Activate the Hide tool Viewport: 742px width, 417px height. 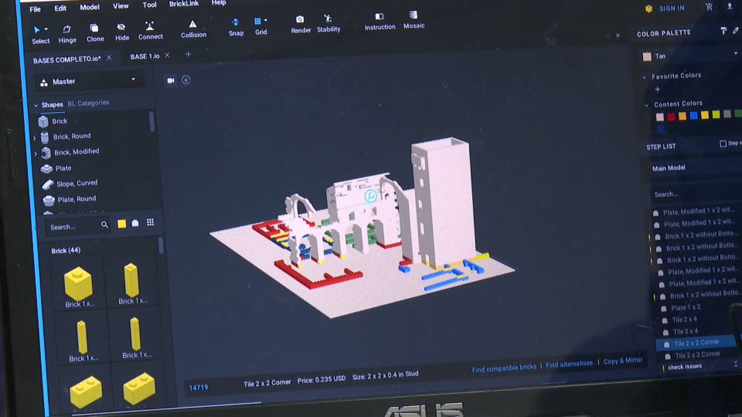point(122,32)
